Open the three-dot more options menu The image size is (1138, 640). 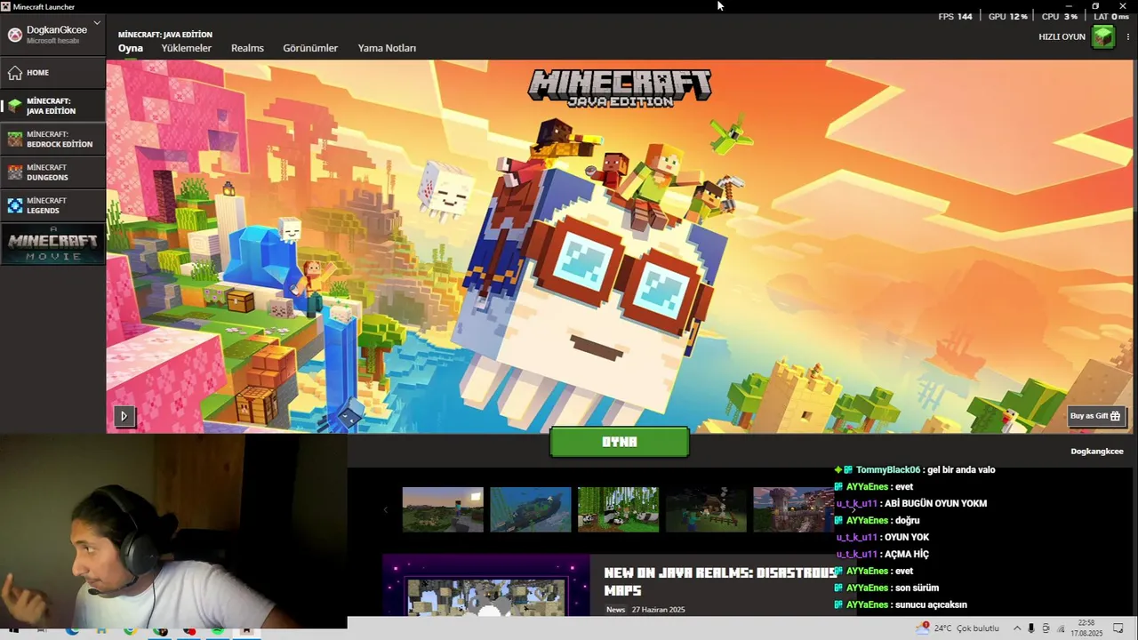tap(1128, 36)
